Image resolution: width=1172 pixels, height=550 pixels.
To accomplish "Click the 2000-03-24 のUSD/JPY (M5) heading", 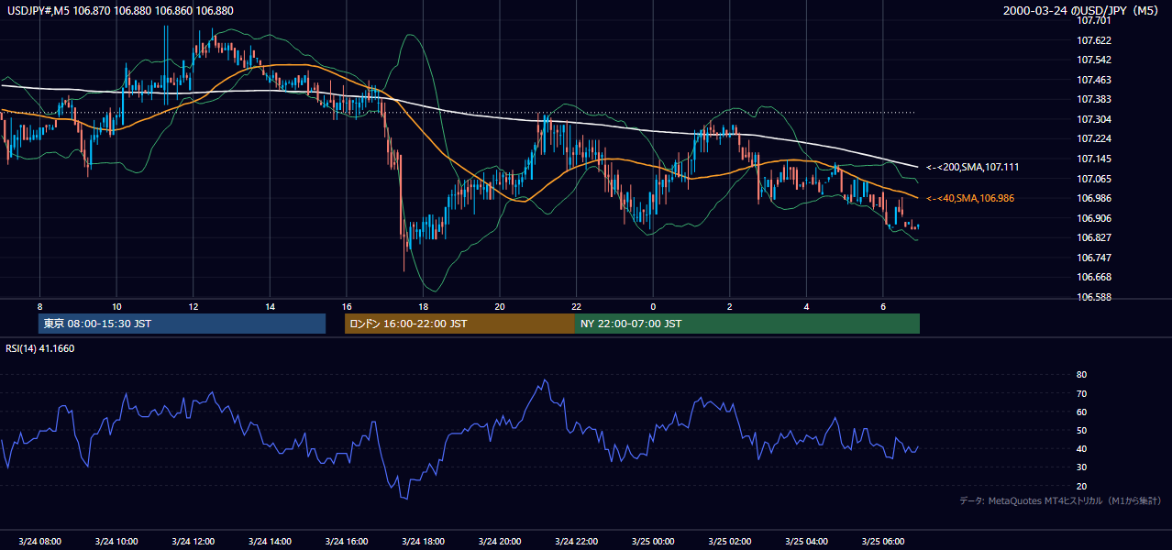I will [x=1082, y=11].
